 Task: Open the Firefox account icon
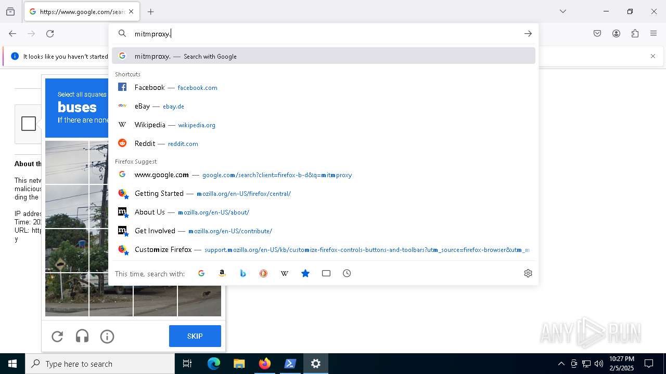click(616, 34)
